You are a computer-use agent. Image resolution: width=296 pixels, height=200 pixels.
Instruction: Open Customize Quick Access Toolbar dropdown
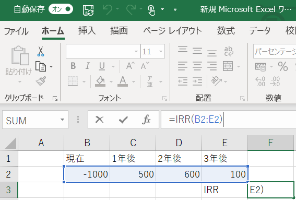click(175, 9)
